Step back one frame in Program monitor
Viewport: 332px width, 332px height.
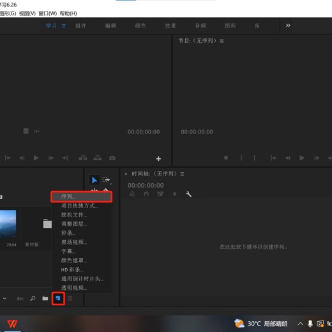287,158
